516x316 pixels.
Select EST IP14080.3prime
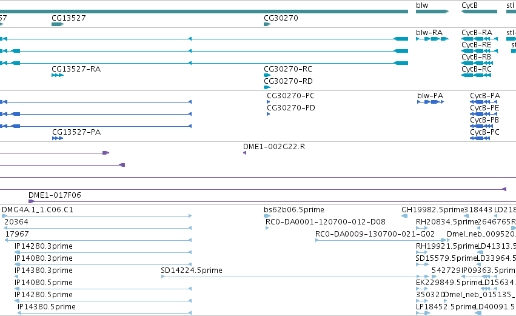click(44, 258)
